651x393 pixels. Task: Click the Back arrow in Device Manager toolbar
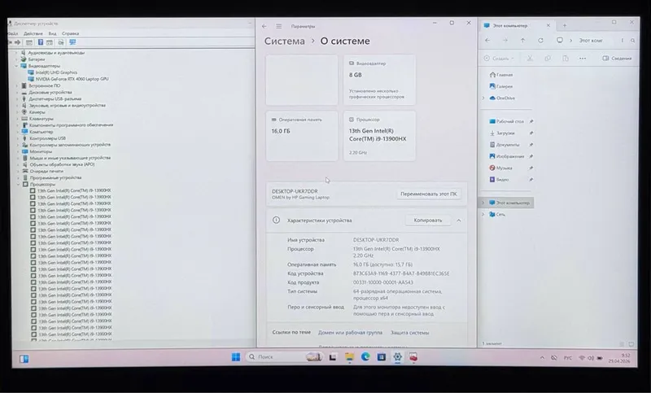(x=11, y=42)
